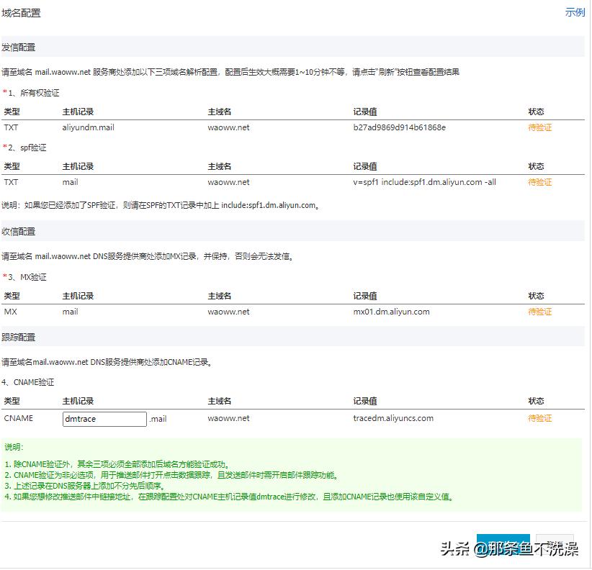Click inside the dmtrace host record input box
The image size is (592, 570).
[x=104, y=418]
